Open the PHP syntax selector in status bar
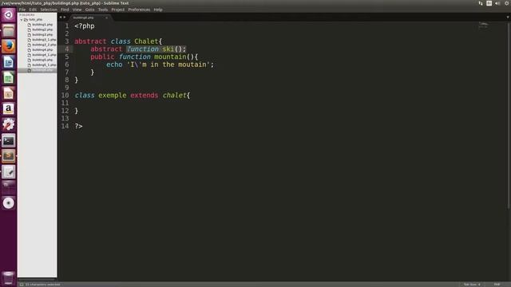This screenshot has height=287, width=511. click(x=497, y=285)
